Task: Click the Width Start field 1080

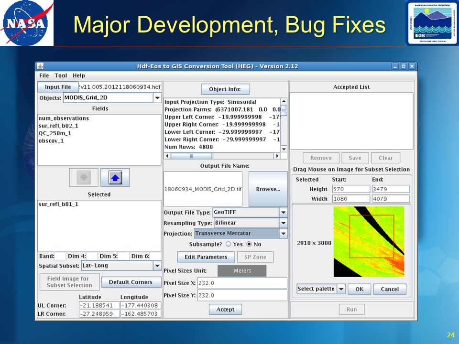Action: point(351,199)
